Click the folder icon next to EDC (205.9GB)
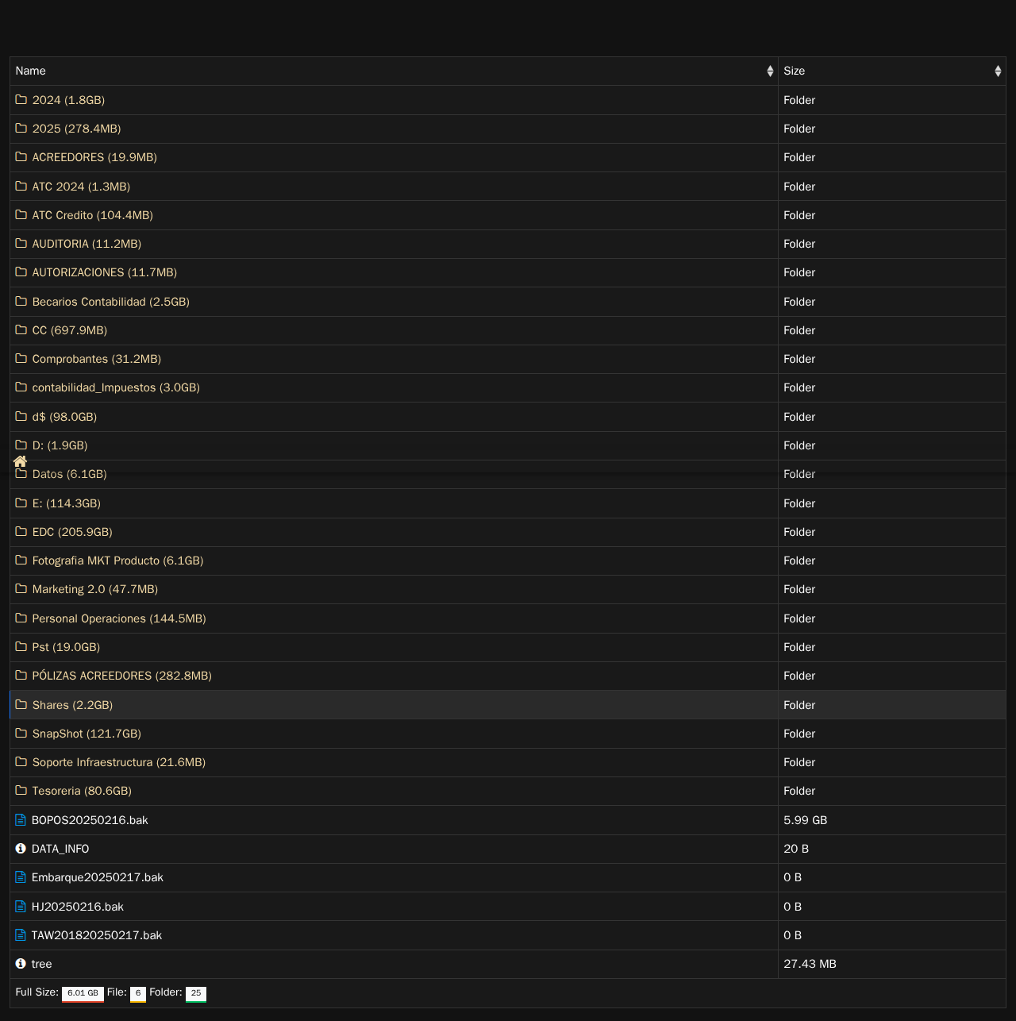 coord(21,531)
